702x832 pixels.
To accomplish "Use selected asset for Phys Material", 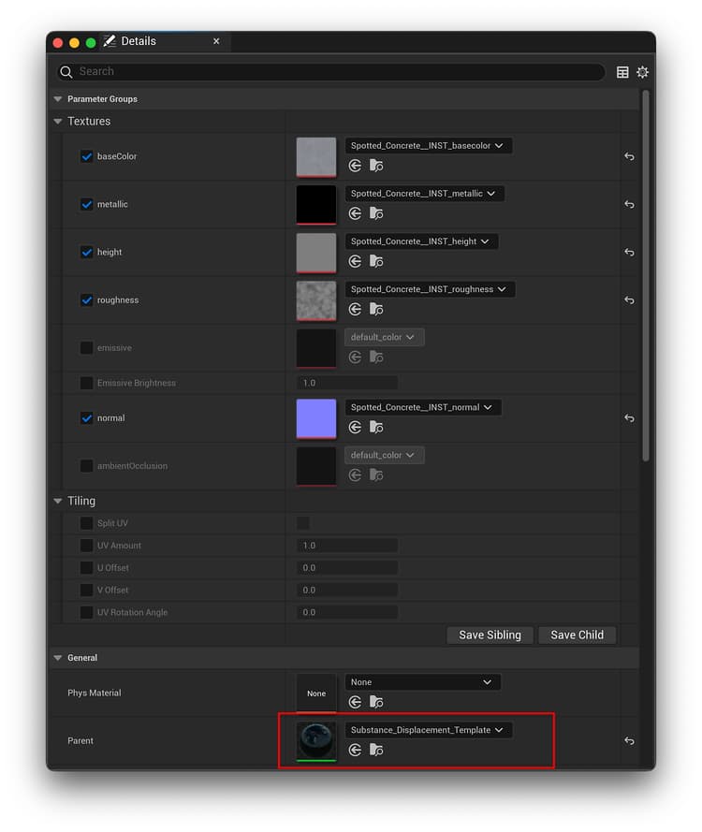I will (x=355, y=702).
